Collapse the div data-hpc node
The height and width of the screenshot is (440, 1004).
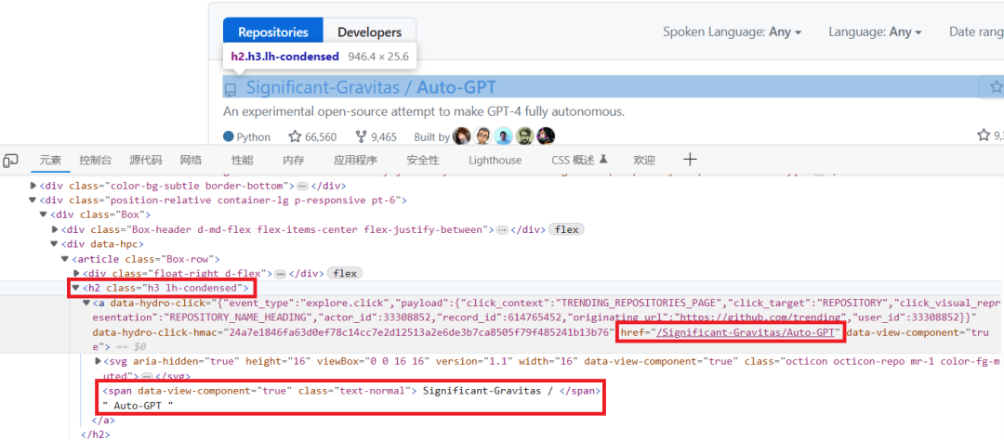coord(55,244)
